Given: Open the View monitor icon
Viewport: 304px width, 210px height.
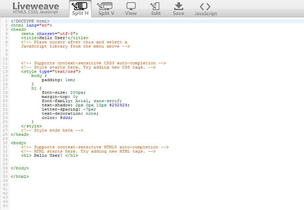Looking at the screenshot, I should coord(131,6).
